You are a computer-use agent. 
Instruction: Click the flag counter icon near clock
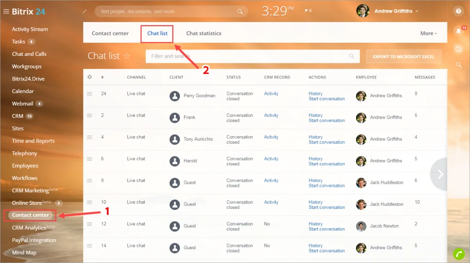[308, 11]
